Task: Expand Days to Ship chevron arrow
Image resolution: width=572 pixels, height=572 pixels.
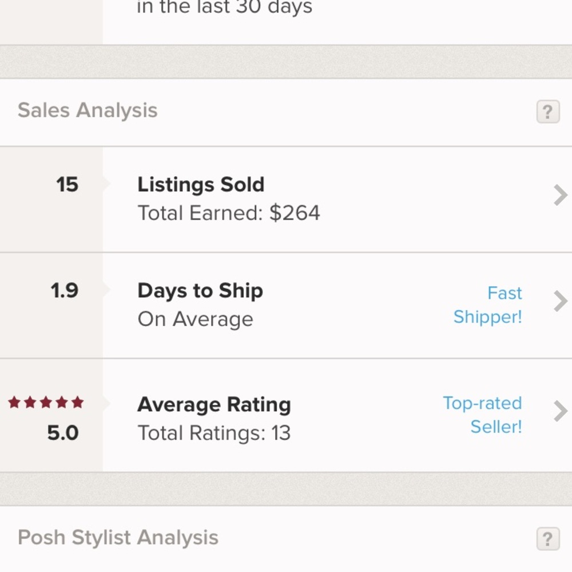Action: tap(560, 301)
